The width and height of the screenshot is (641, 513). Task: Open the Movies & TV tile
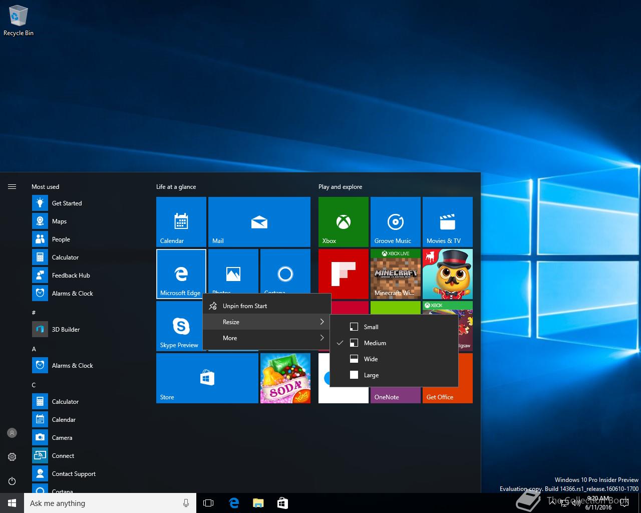point(448,221)
